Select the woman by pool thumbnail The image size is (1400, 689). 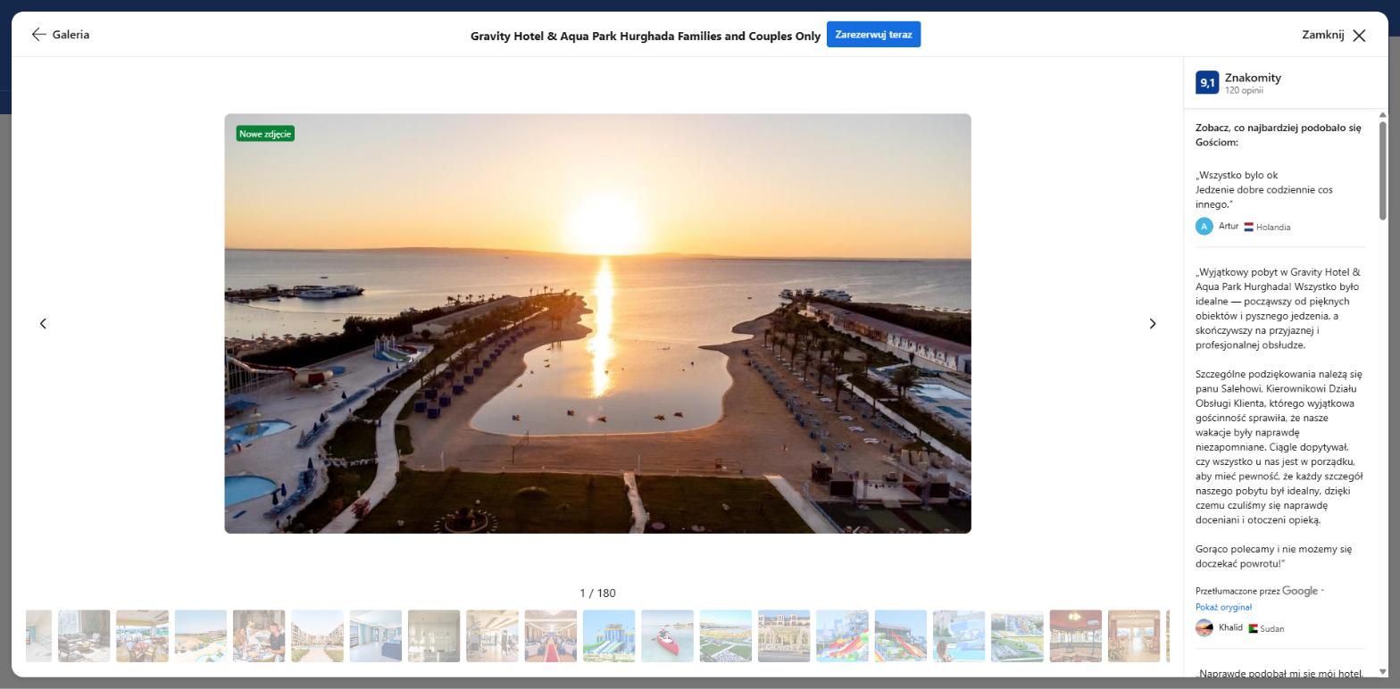tap(959, 636)
